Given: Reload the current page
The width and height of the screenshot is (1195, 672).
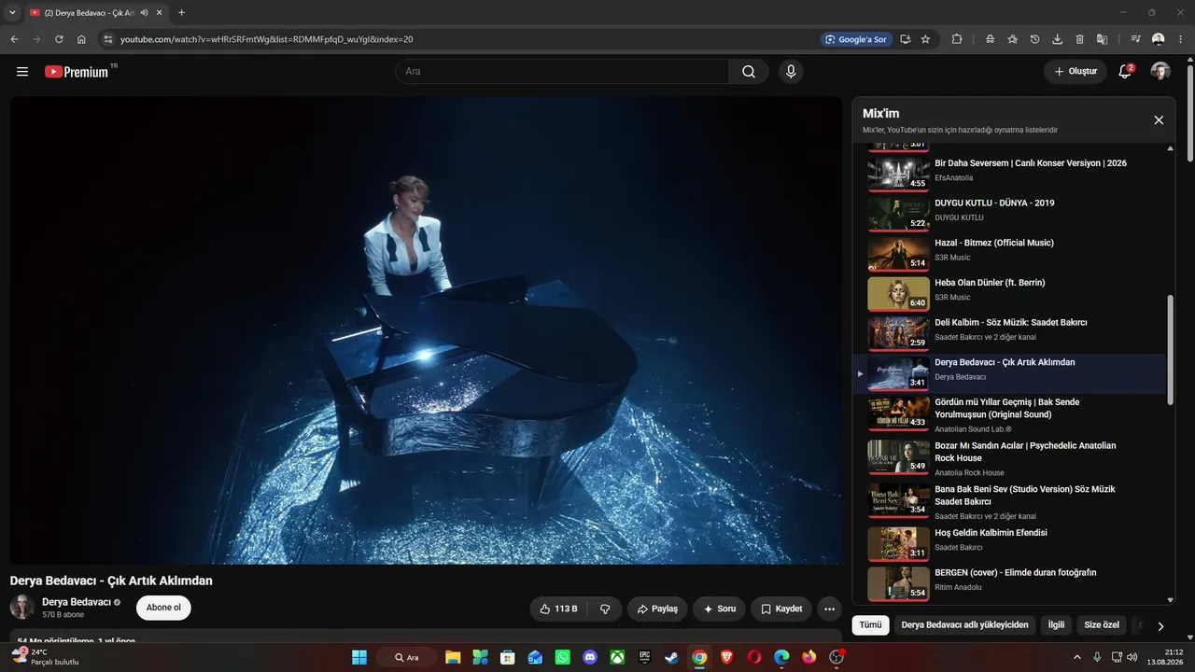Looking at the screenshot, I should coord(59,39).
